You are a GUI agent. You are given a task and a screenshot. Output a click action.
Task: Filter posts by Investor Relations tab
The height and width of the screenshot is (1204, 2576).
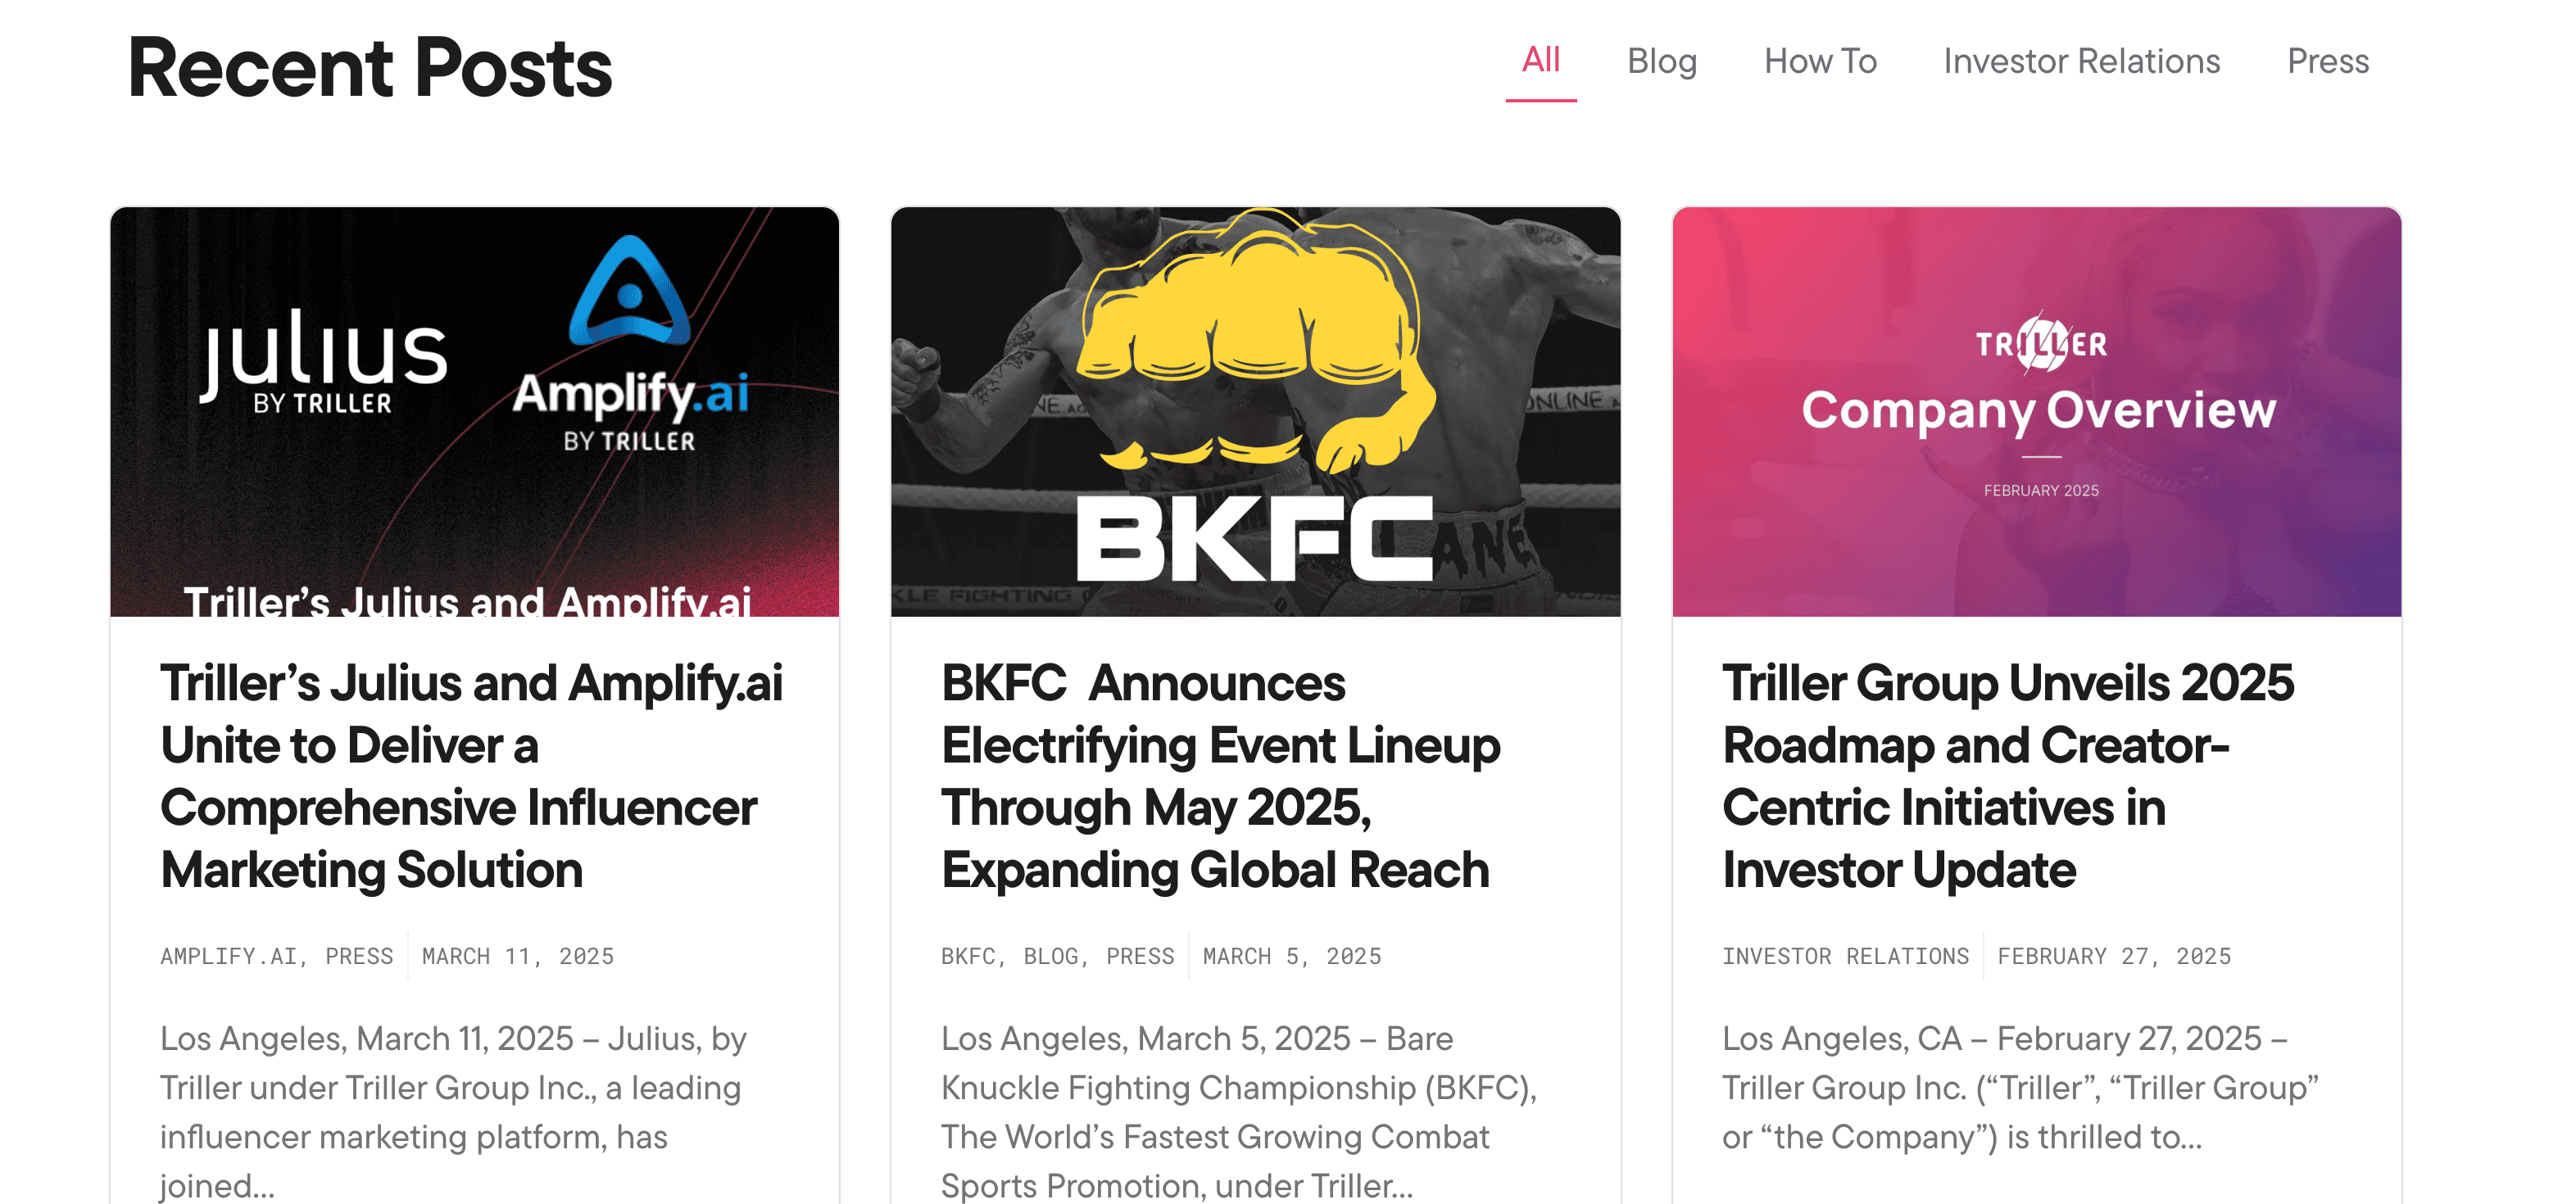[x=2081, y=61]
